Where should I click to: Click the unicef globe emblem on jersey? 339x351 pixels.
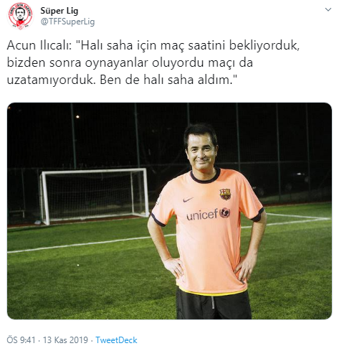(225, 212)
